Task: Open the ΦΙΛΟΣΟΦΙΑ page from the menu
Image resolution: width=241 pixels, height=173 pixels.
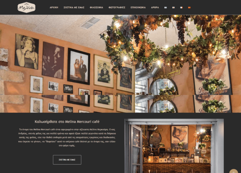Action: coord(96,8)
